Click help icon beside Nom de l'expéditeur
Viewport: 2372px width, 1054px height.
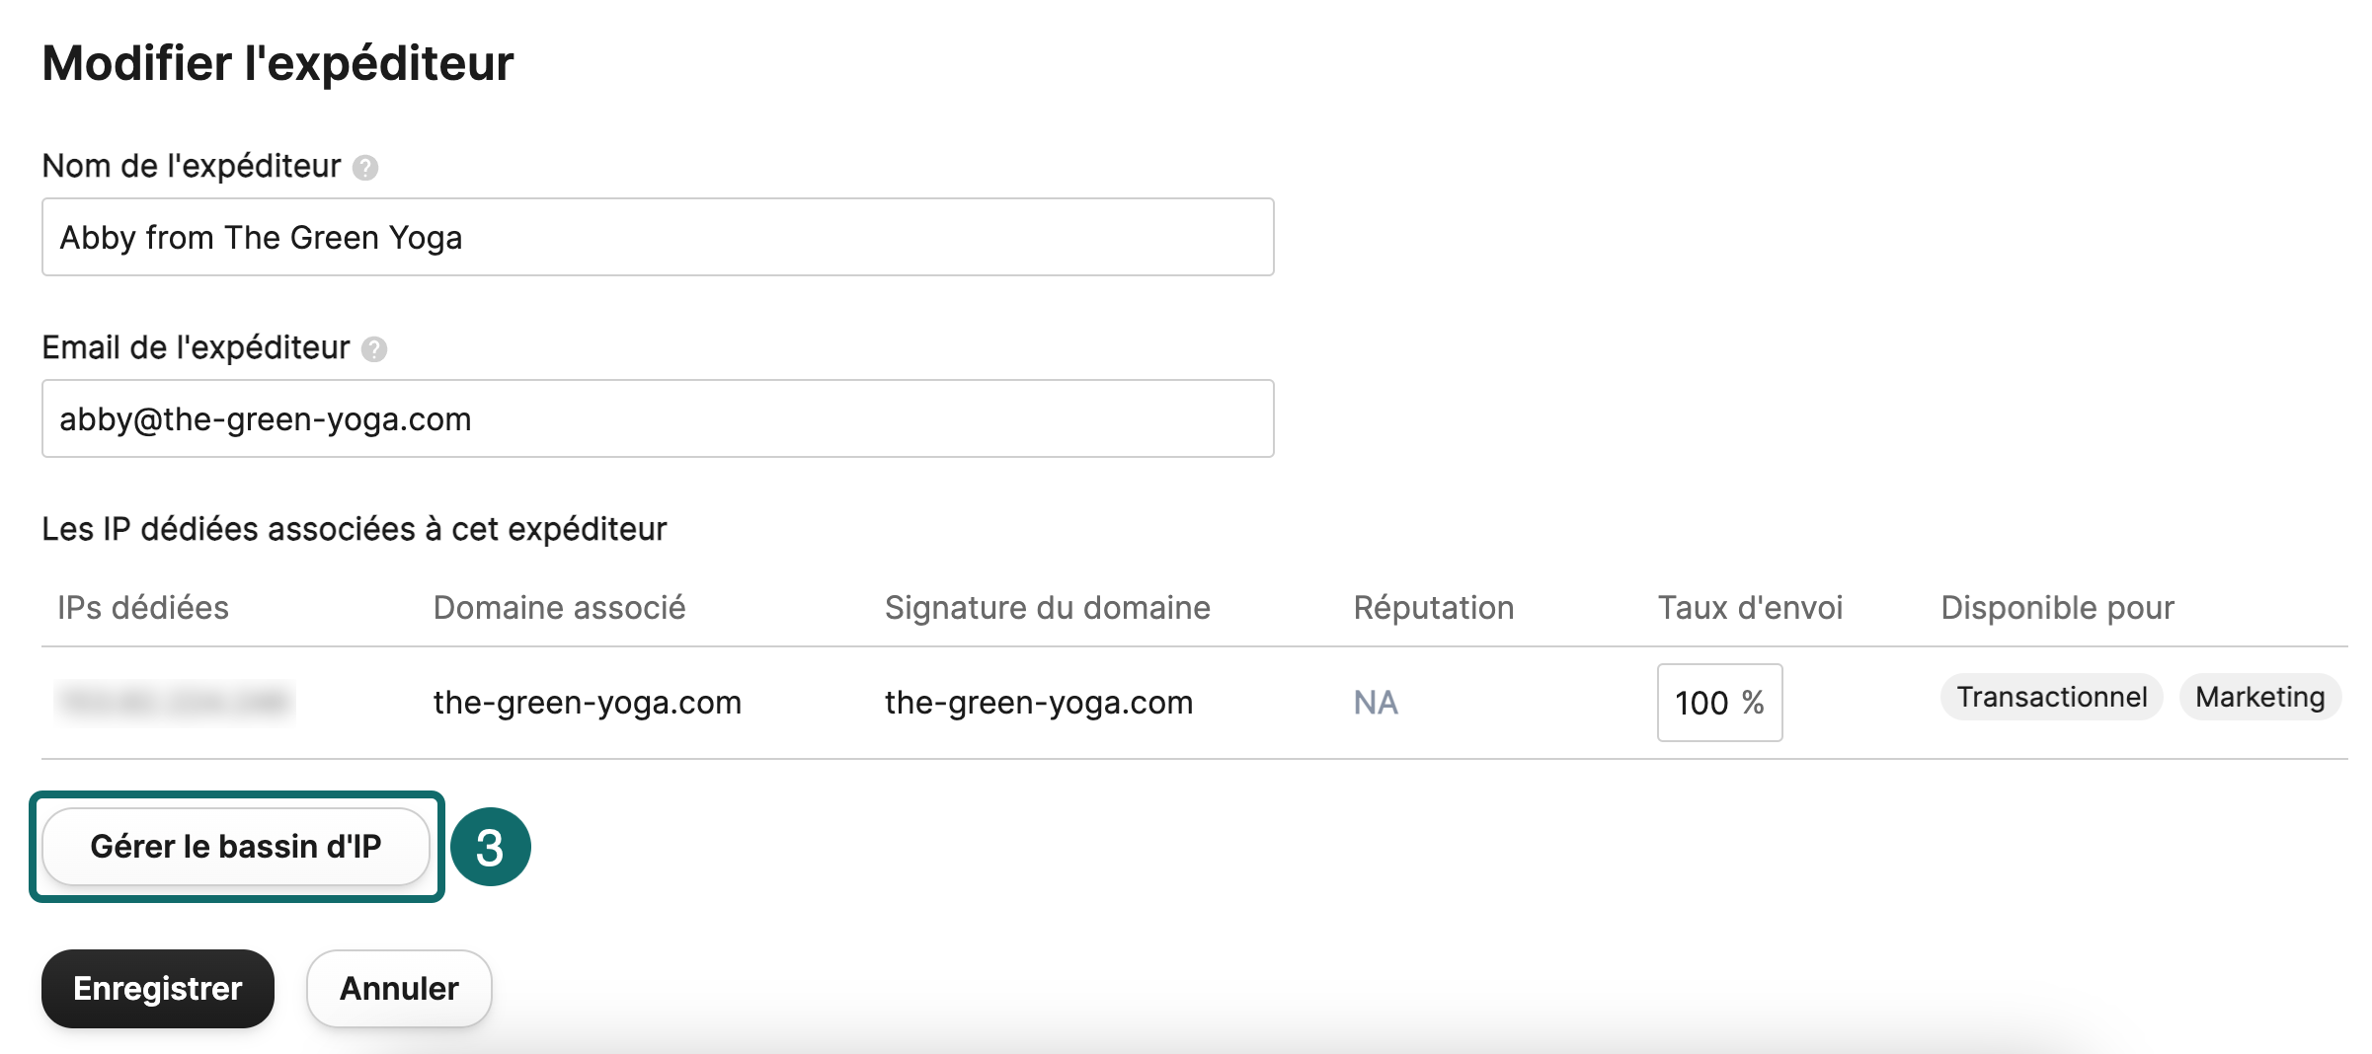365,168
